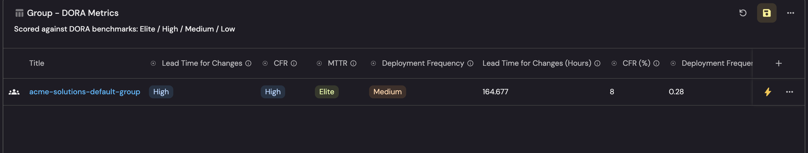Click the Medium deployment frequency badge
This screenshot has height=153, width=808.
point(387,92)
